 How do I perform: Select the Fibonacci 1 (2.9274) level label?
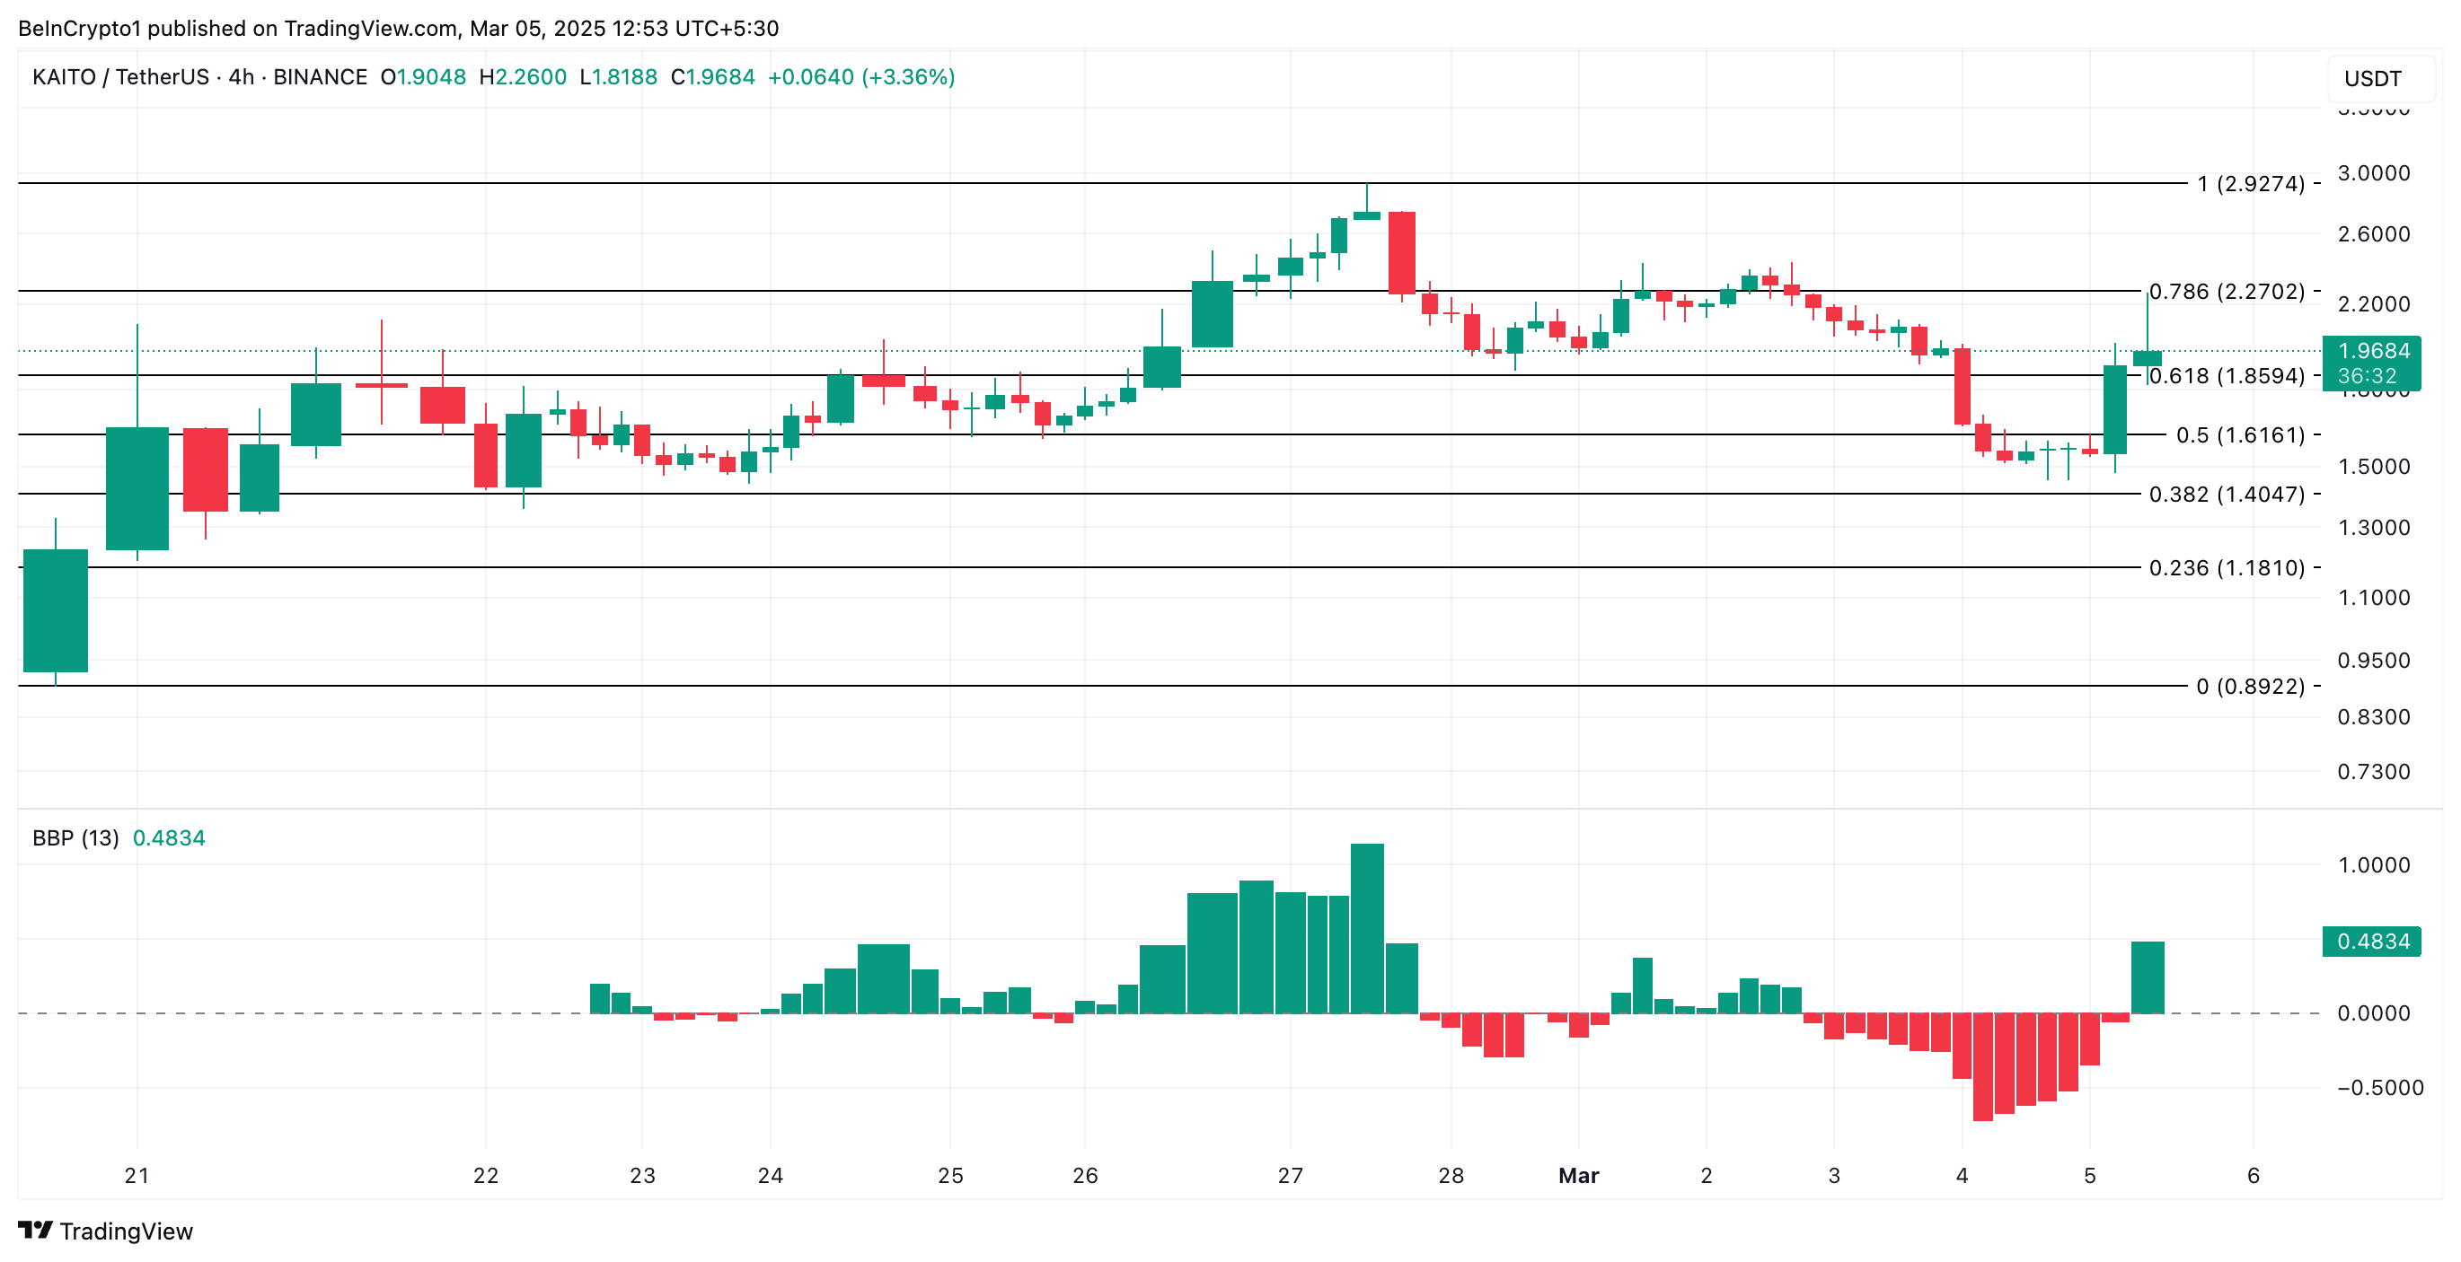point(2250,183)
